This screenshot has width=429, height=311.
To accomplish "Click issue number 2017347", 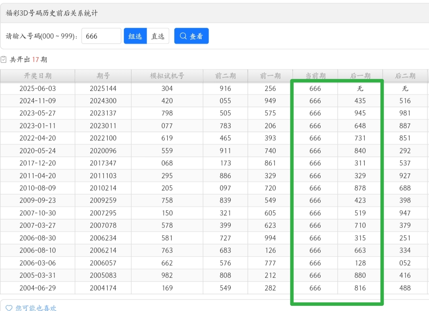I will coord(103,163).
